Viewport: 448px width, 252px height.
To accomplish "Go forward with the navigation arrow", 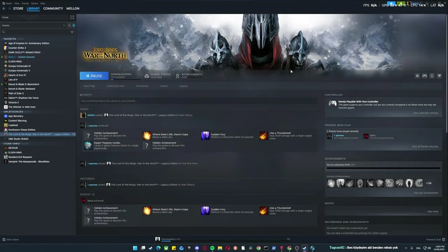I will click(9, 8).
